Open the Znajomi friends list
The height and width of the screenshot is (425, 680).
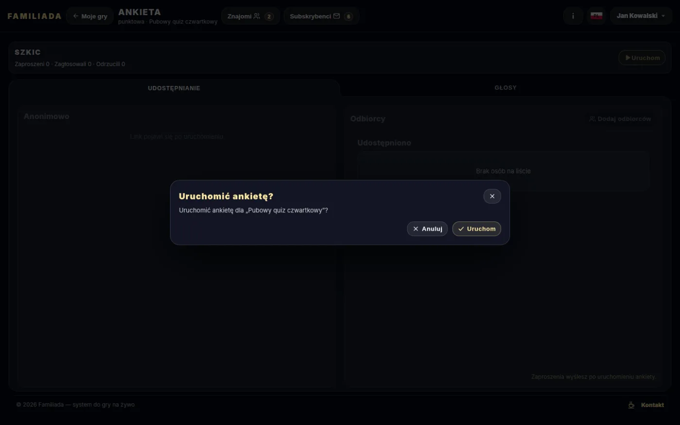click(251, 16)
